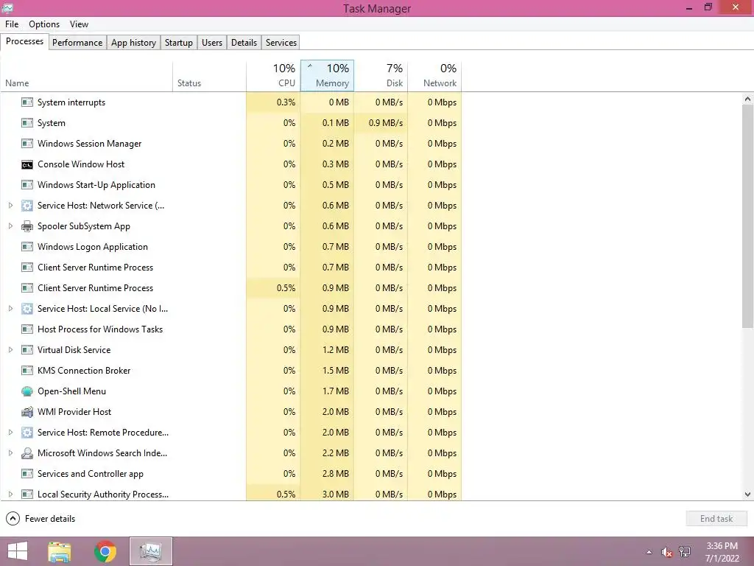
Task: Switch to the App history tab
Action: point(134,42)
